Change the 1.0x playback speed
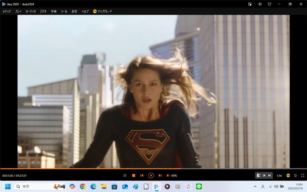Screen dimensions: 307x192 point(279,175)
